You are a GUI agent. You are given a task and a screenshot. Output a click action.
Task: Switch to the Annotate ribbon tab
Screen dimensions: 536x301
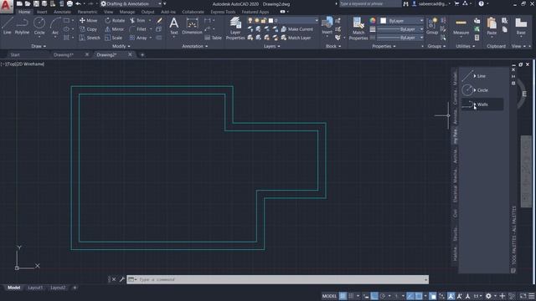[x=62, y=12]
